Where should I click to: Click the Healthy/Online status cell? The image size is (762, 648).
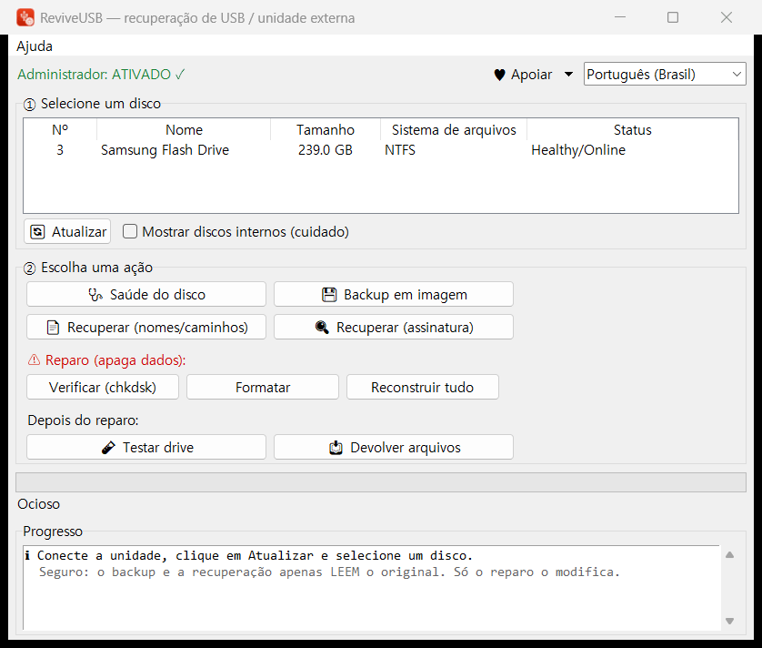(578, 150)
